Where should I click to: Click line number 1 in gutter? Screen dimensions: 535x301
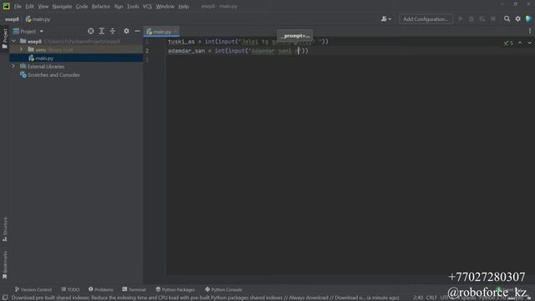pos(147,42)
